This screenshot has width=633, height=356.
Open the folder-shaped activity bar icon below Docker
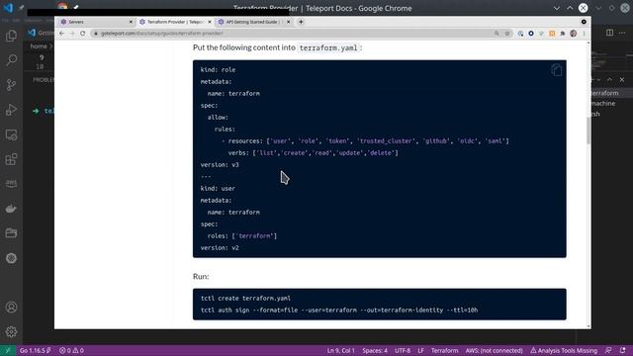pyautogui.click(x=11, y=233)
